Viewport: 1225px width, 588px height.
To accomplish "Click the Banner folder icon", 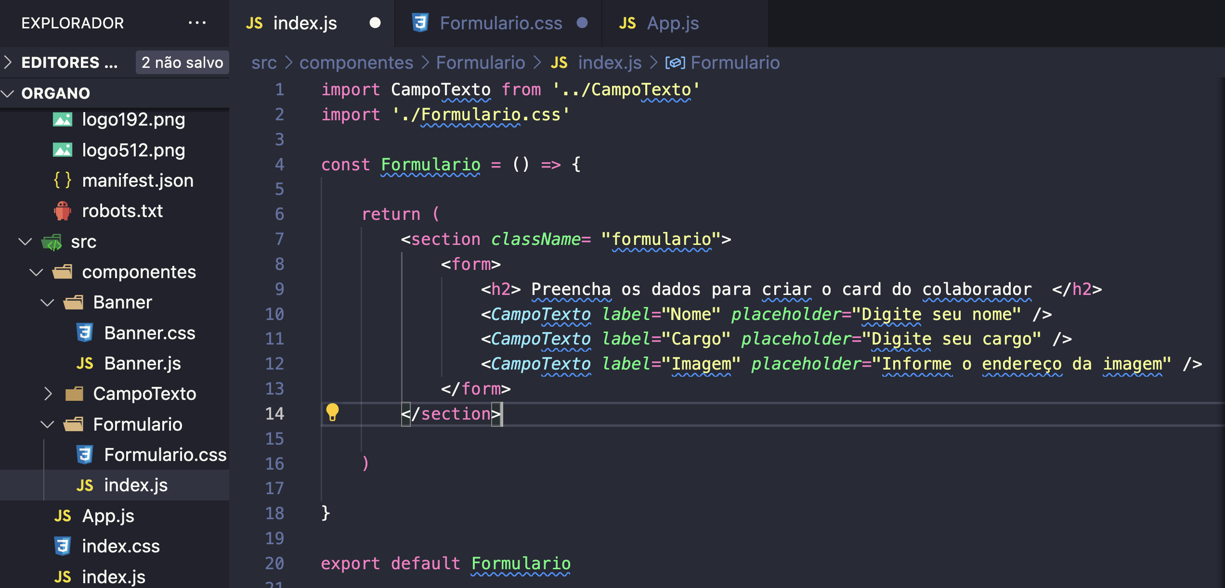I will click(74, 302).
